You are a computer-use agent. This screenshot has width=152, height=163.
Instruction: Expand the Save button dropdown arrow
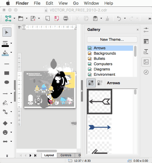(x=39, y=18)
